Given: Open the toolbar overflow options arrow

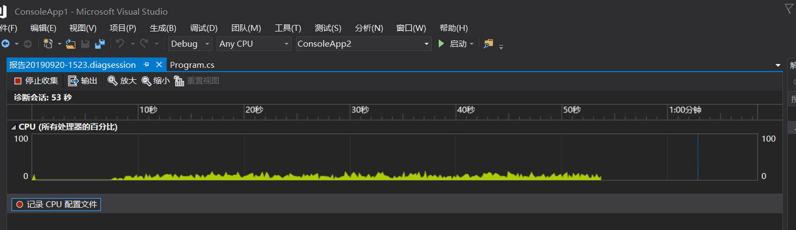Looking at the screenshot, I should point(501,46).
